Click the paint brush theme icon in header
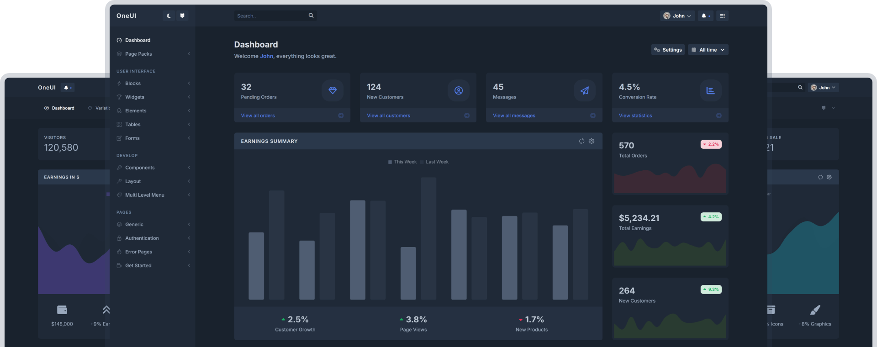The height and width of the screenshot is (347, 877). click(182, 16)
